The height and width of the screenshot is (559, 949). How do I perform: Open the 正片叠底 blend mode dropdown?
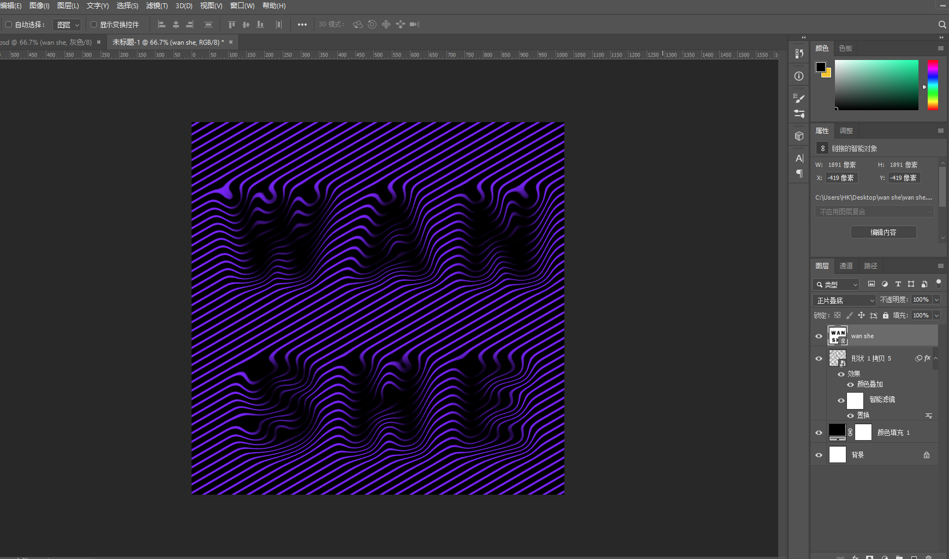(x=844, y=300)
